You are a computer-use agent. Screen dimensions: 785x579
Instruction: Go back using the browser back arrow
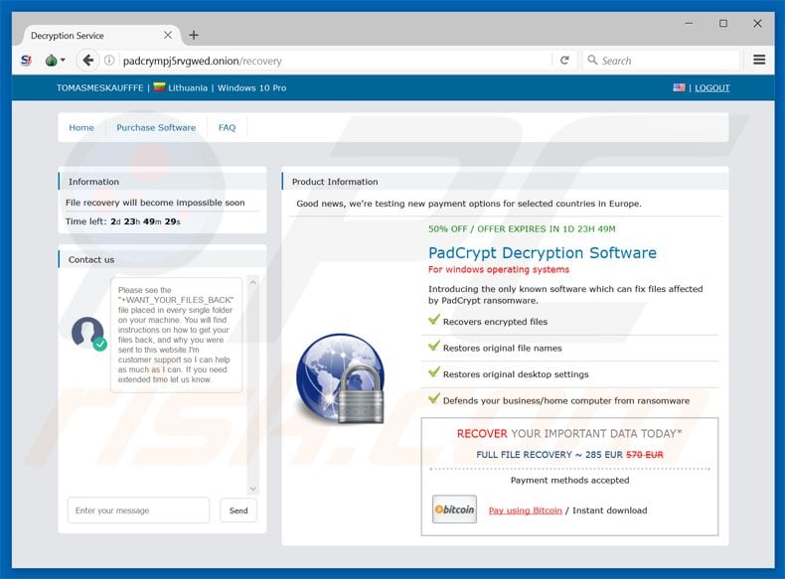pyautogui.click(x=87, y=61)
